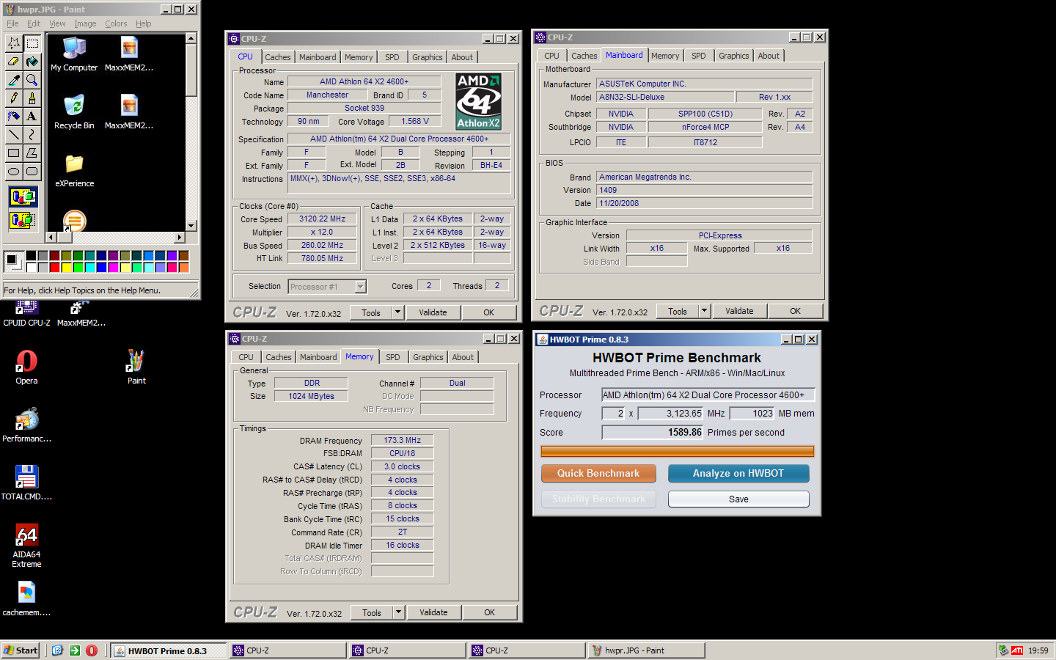This screenshot has height=660, width=1056.
Task: Enable transparent selection mode in Paint toolbox
Action: tap(23, 219)
